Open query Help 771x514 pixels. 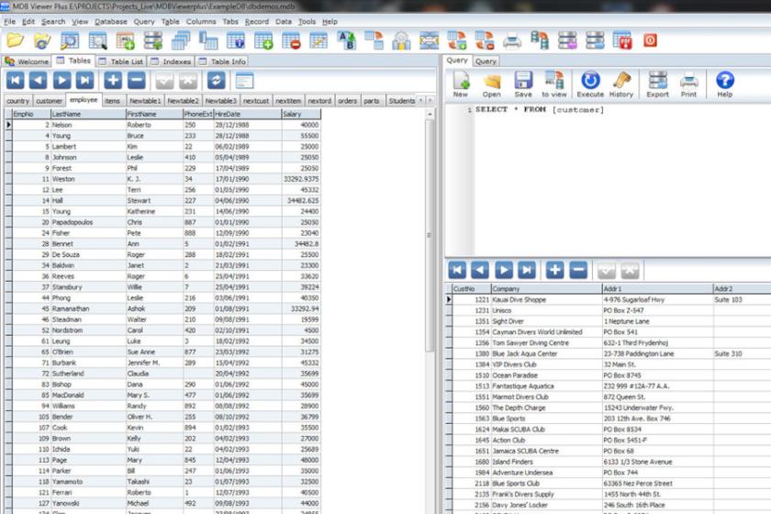pos(725,84)
